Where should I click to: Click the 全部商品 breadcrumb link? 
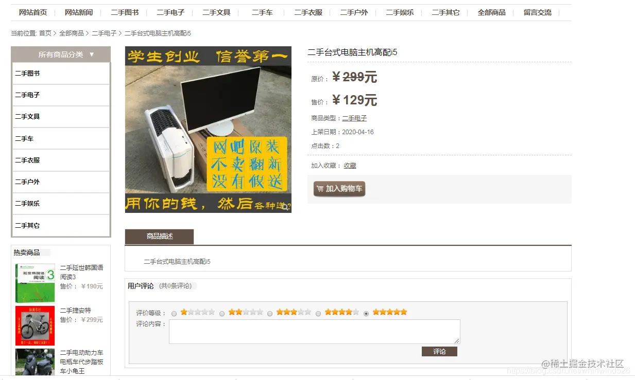click(72, 33)
